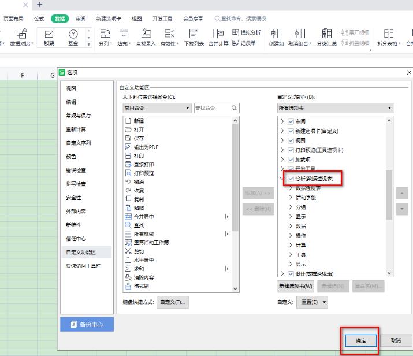Select 求和 in the command list
413x356 pixels.
(135, 269)
